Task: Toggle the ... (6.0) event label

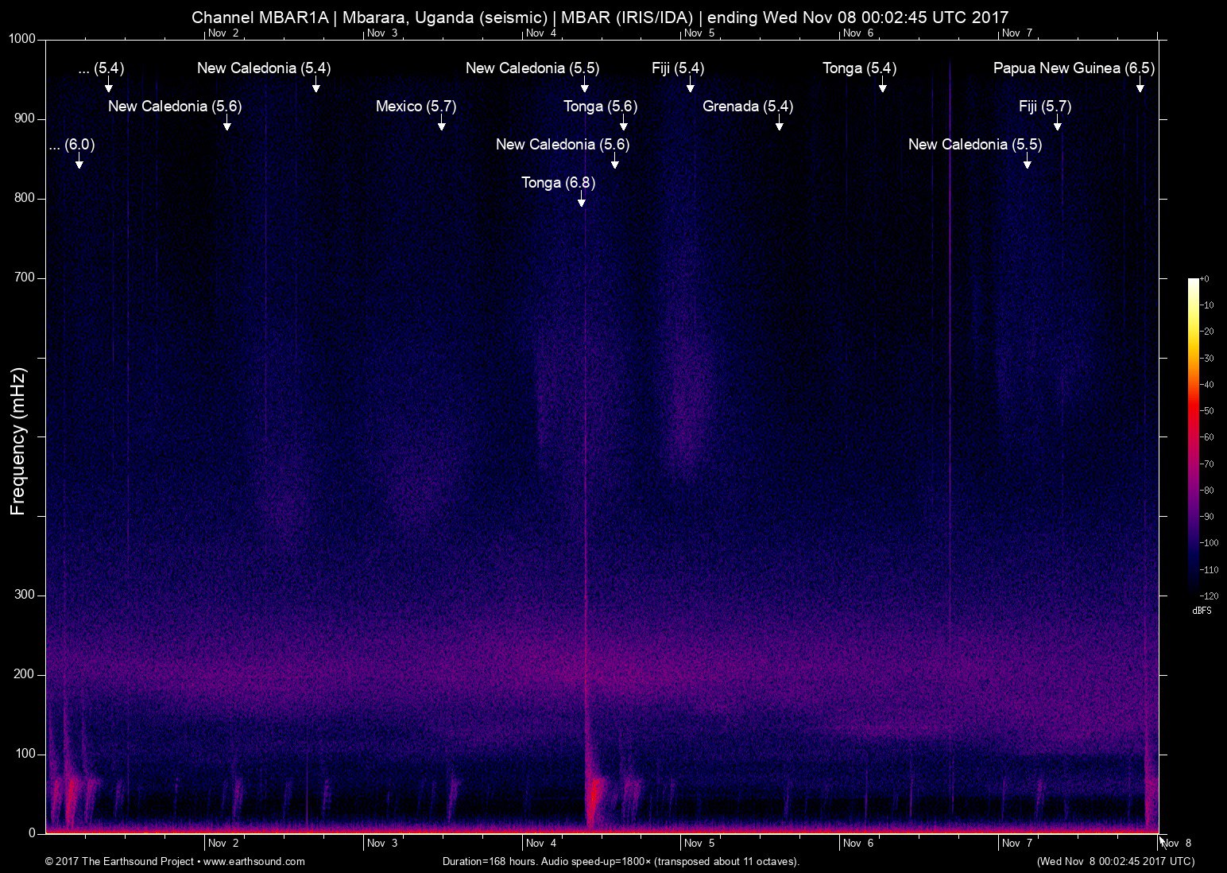Action: (x=71, y=145)
